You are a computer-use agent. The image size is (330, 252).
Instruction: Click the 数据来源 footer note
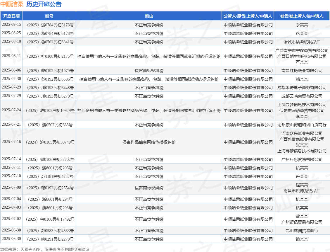tap(45, 249)
